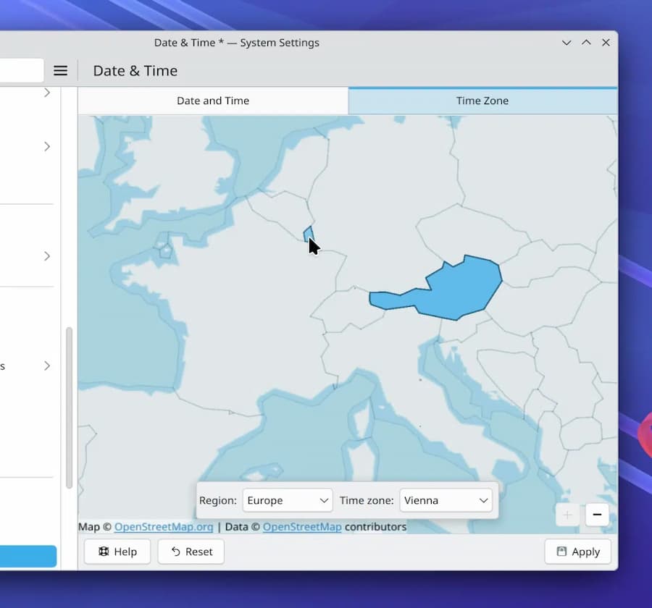Open the Time zone dropdown showing Vienna
The width and height of the screenshot is (652, 608).
446,500
